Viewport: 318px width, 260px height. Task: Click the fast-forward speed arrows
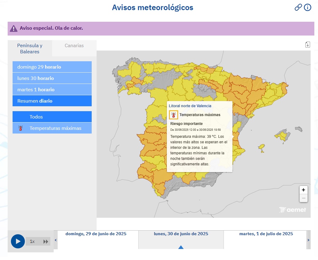coord(46,242)
